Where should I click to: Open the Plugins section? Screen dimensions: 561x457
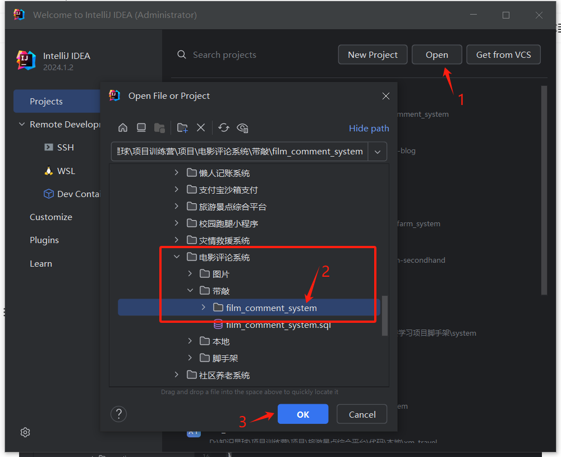(x=44, y=240)
